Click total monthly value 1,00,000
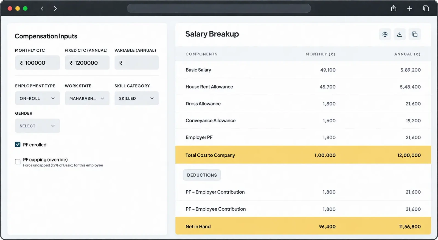This screenshot has width=438, height=240. pyautogui.click(x=325, y=155)
